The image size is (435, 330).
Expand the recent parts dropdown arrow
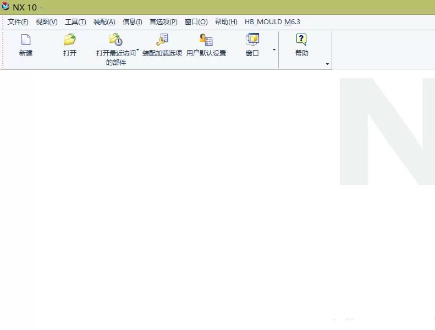(137, 50)
